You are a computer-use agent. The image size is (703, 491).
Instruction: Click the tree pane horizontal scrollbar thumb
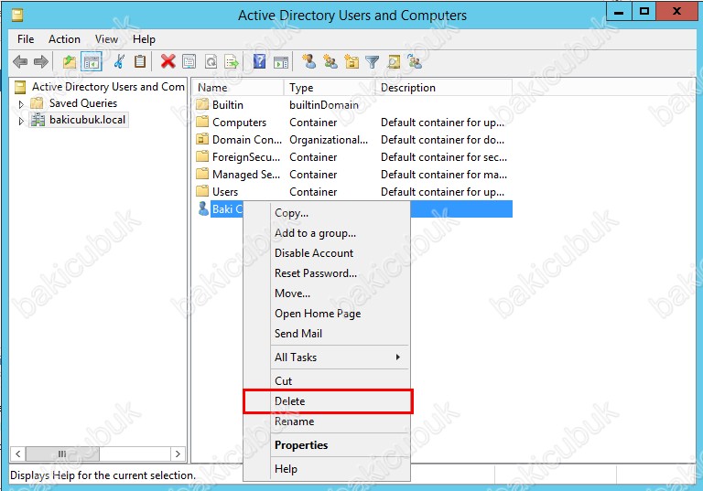pyautogui.click(x=62, y=454)
